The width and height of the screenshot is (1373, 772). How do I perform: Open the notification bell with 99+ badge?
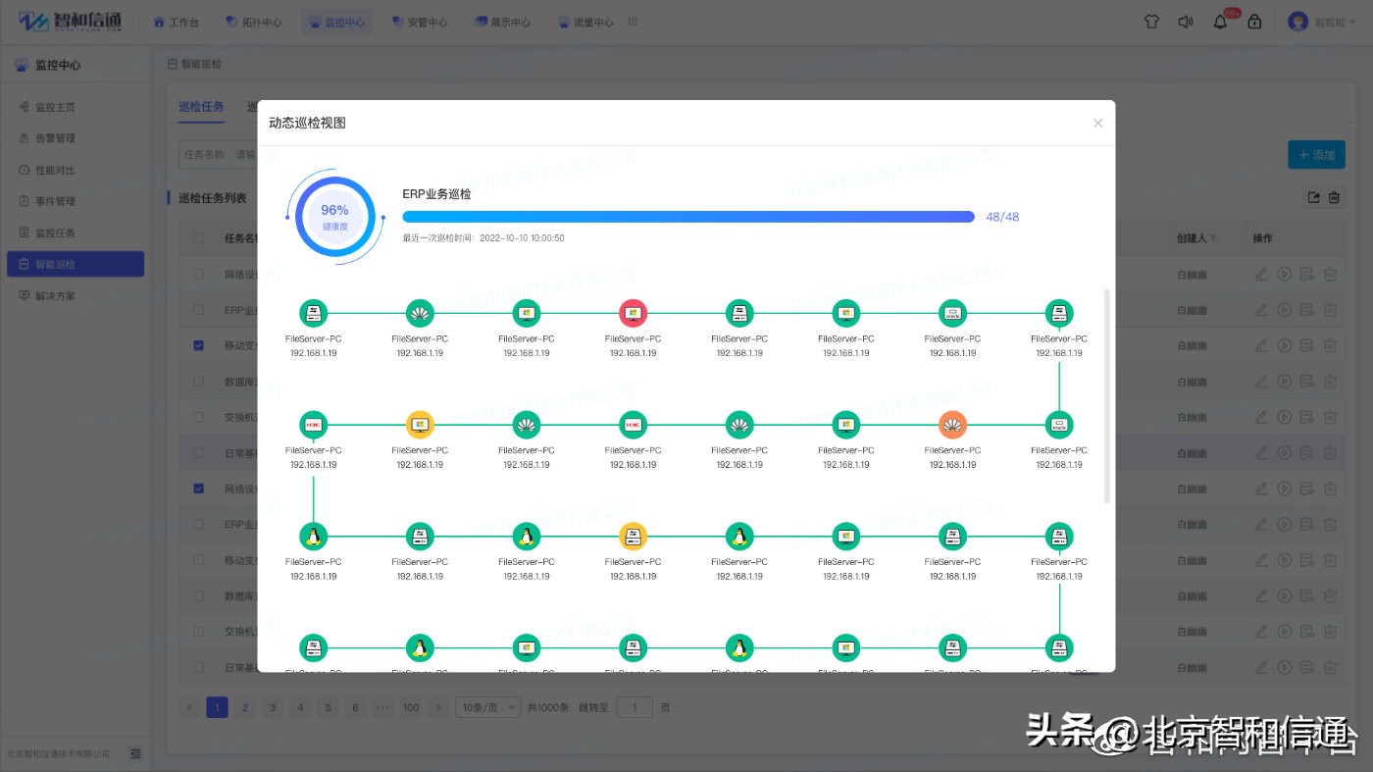tap(1219, 20)
